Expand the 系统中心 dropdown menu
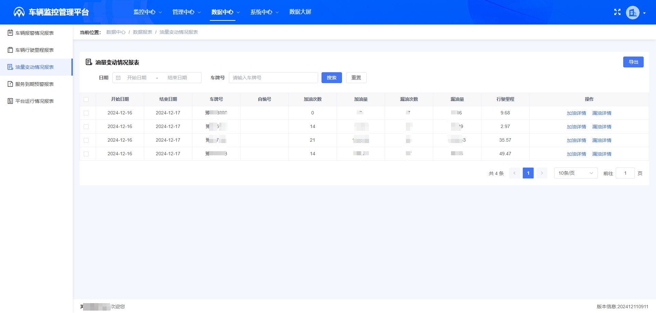The width and height of the screenshot is (656, 313). click(264, 12)
